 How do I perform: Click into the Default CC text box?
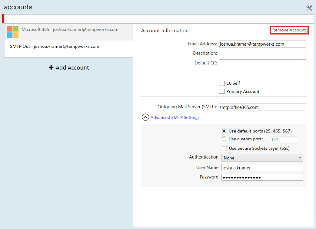pos(262,69)
